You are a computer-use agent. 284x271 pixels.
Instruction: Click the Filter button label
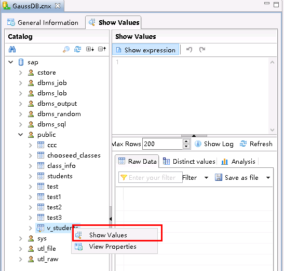click(190, 178)
